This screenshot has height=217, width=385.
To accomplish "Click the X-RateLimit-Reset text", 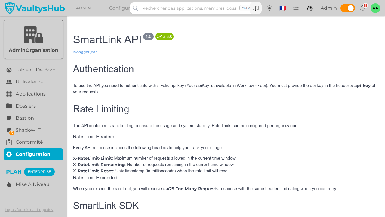I will (x=93, y=171).
